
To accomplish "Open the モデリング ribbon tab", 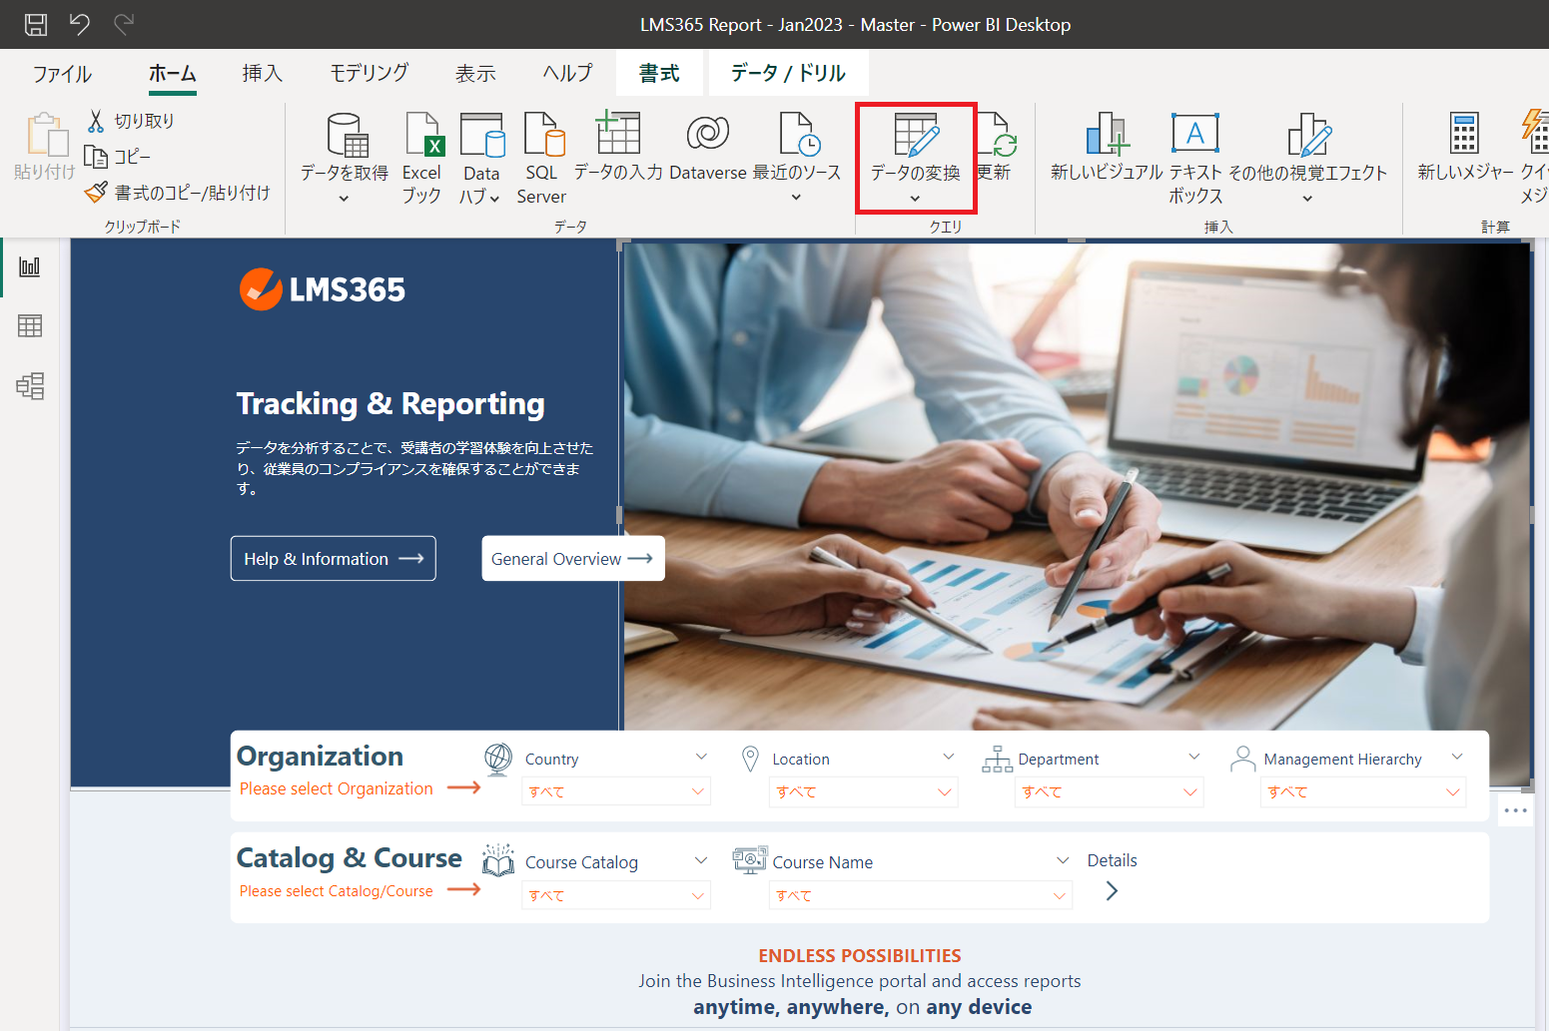I will coord(370,73).
